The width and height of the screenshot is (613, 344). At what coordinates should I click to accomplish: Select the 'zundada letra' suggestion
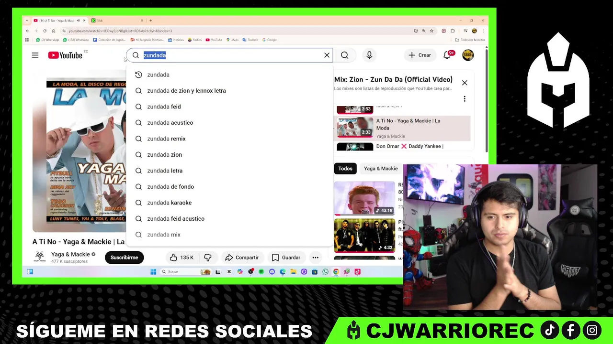[x=229, y=171]
